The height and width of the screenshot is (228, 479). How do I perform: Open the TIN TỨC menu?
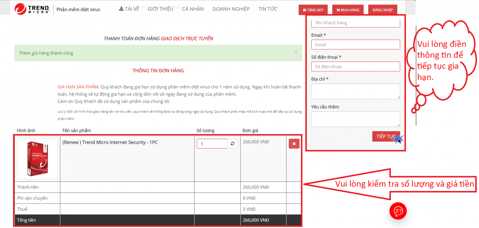coord(268,9)
